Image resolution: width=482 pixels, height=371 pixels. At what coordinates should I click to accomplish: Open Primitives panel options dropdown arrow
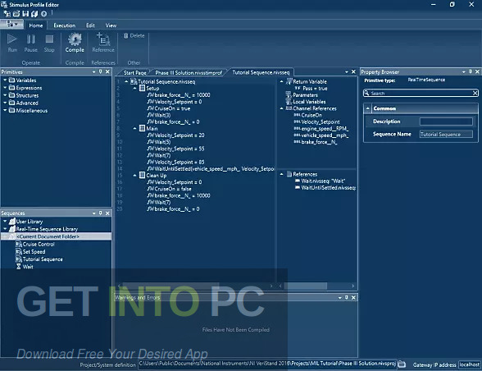pyautogui.click(x=93, y=71)
